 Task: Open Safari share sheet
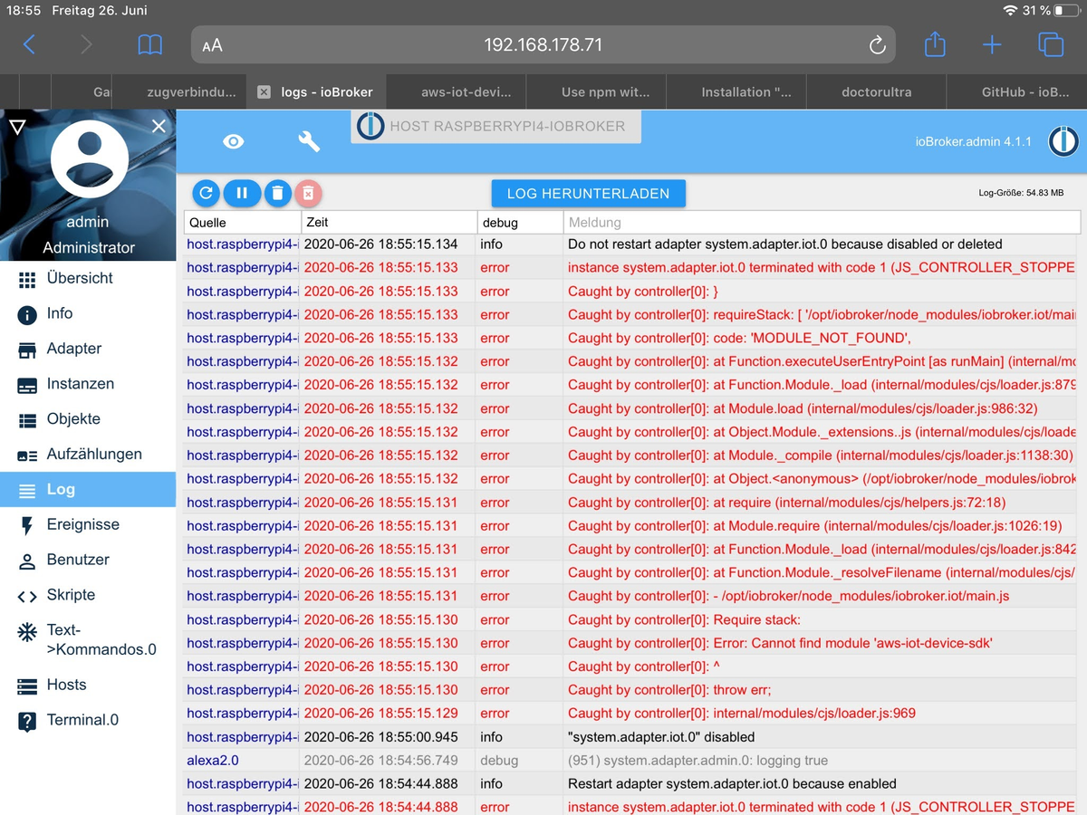click(935, 43)
